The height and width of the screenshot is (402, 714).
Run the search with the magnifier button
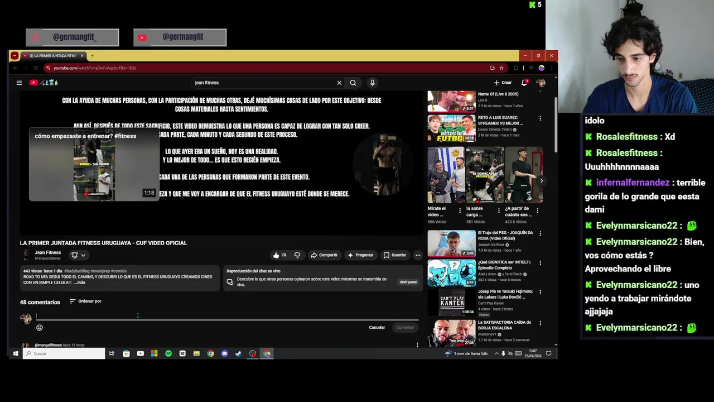353,83
